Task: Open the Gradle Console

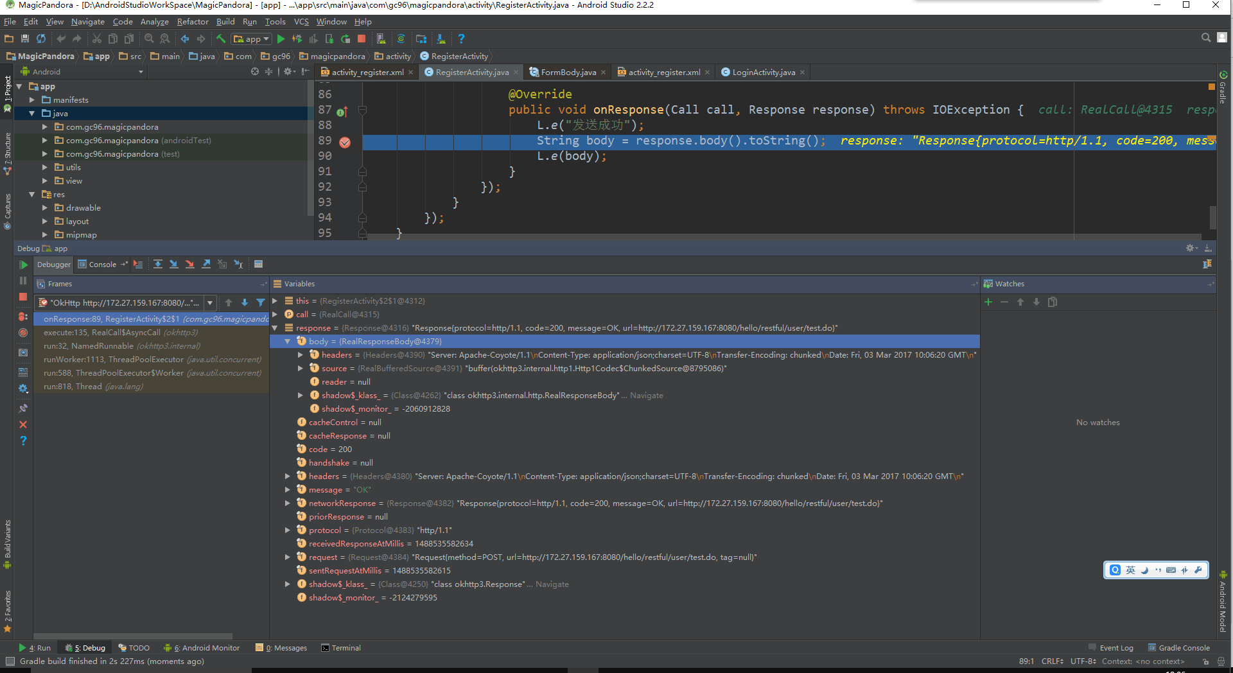Action: (1179, 648)
